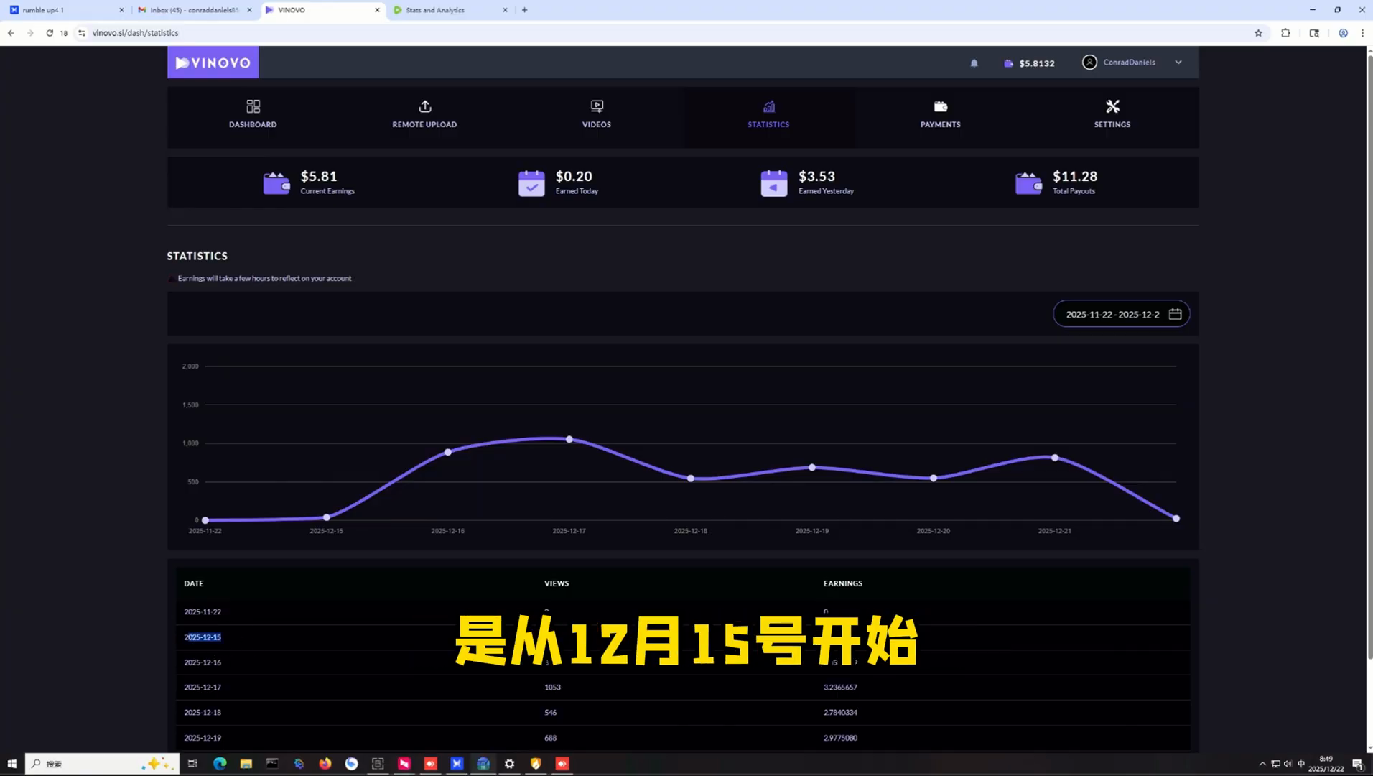Click the 2025-12-21 chart data point
1373x776 pixels.
coord(1055,458)
